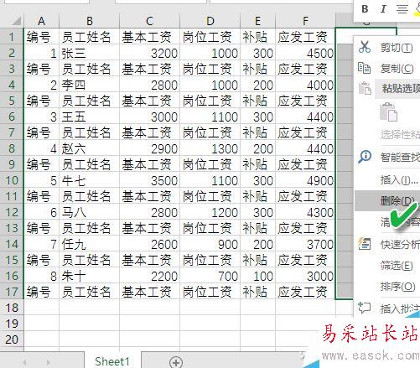Image resolution: width=420 pixels, height=368 pixels.
Task: Open the Sheet1 tab
Action: click(x=112, y=361)
